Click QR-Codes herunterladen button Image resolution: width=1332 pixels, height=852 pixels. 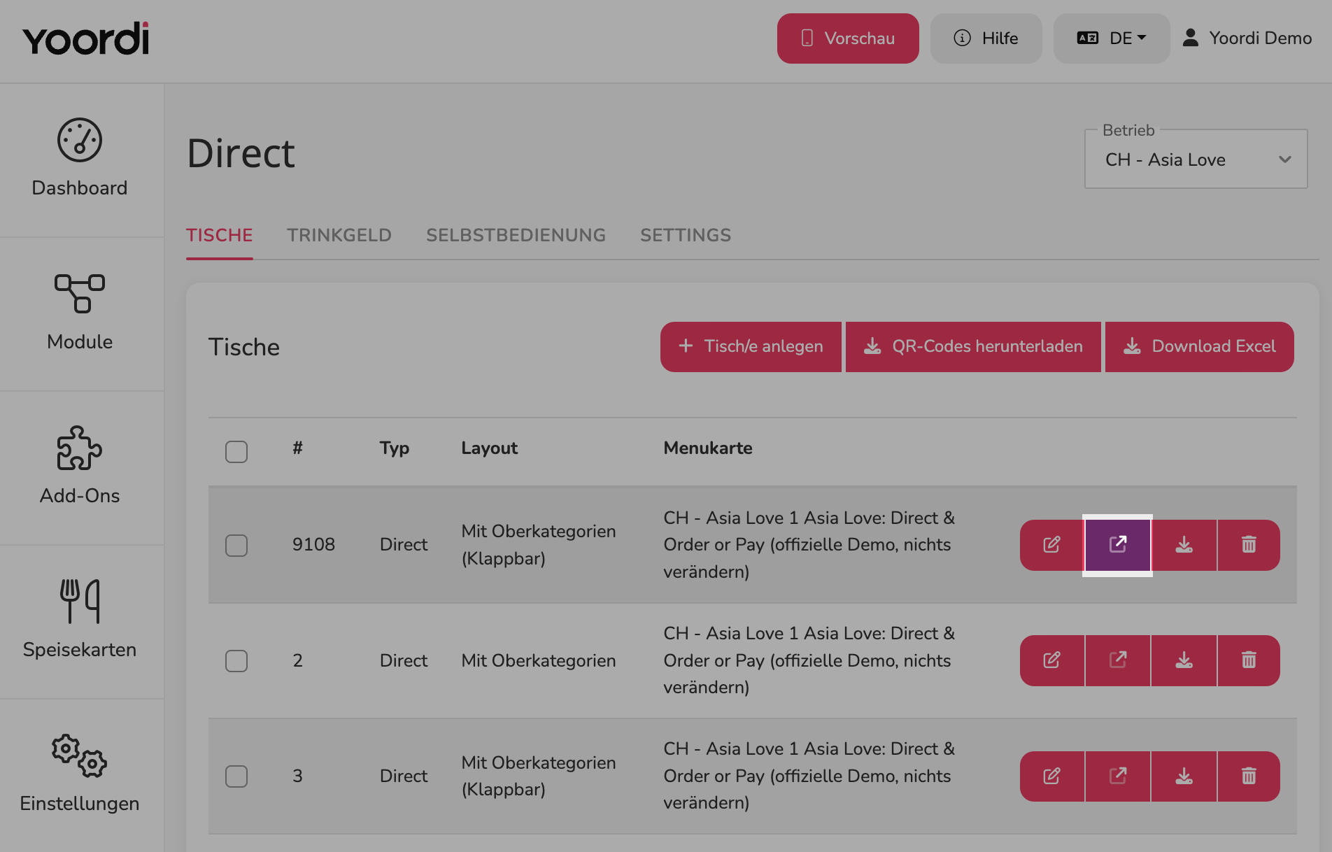(x=973, y=347)
